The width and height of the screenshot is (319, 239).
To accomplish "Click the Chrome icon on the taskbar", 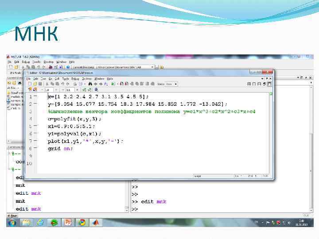I will pos(82,223).
